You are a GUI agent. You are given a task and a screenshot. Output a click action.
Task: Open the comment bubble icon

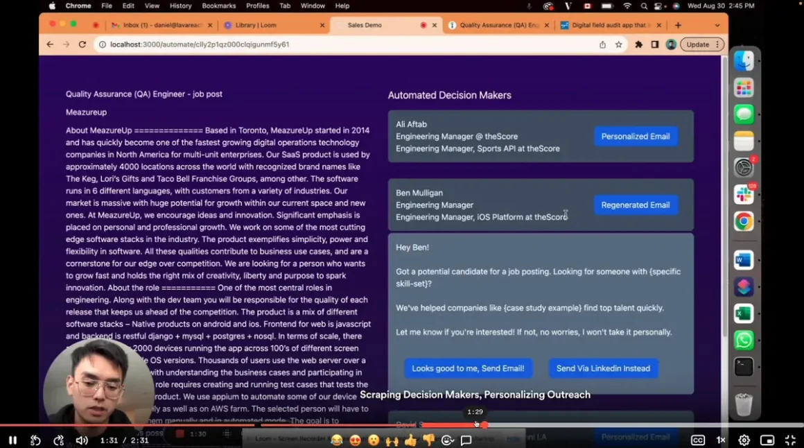click(466, 440)
